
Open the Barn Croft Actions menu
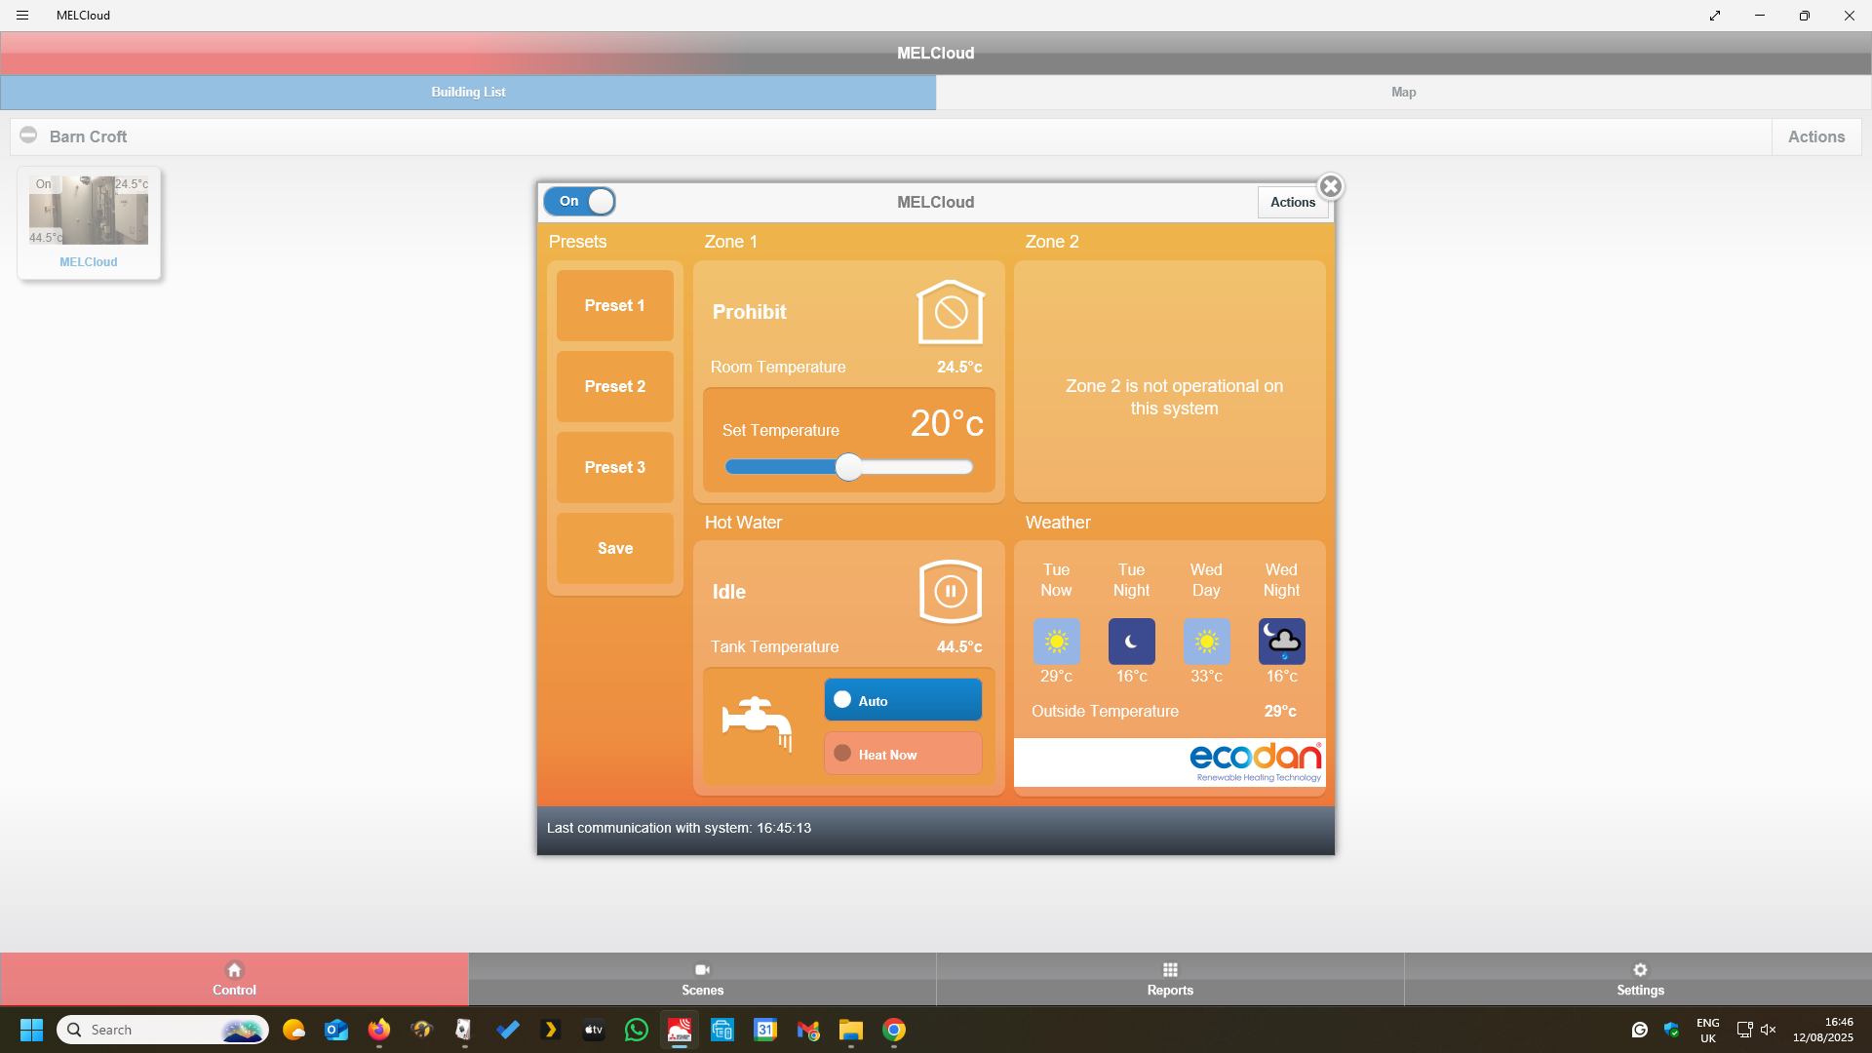click(1816, 136)
